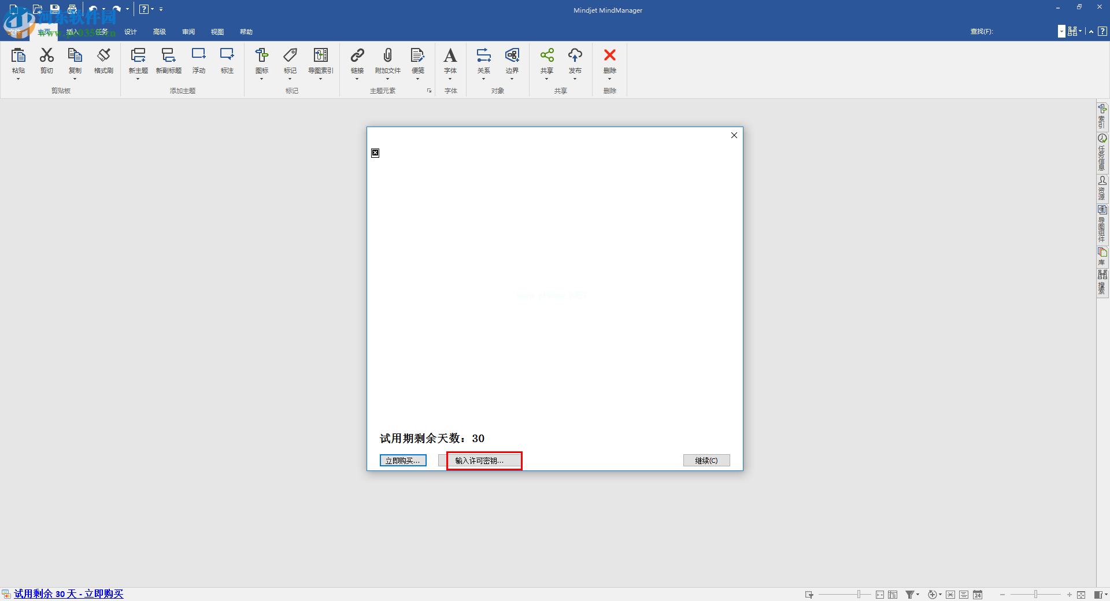Expand the 新主题 dropdown arrow

[x=138, y=79]
